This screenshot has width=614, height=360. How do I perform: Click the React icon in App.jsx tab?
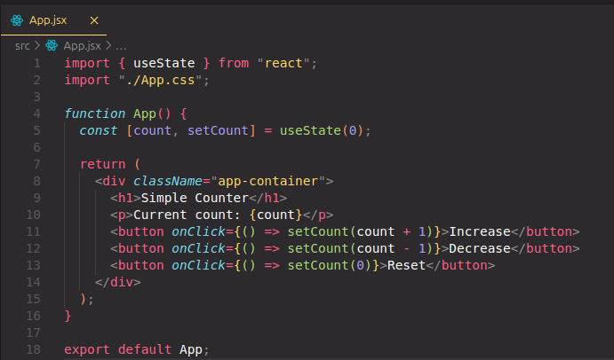click(17, 20)
